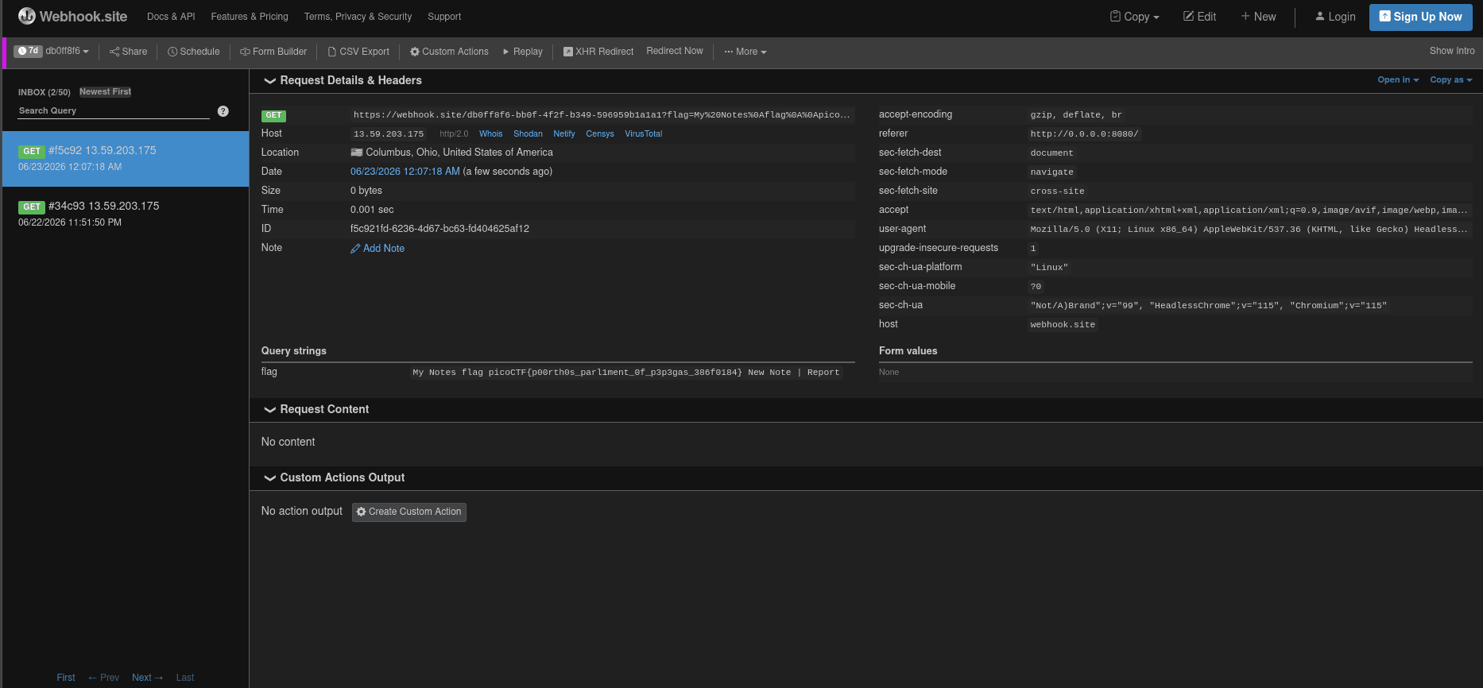Open the 'Copy as' dropdown
The height and width of the screenshot is (688, 1483).
pos(1450,80)
